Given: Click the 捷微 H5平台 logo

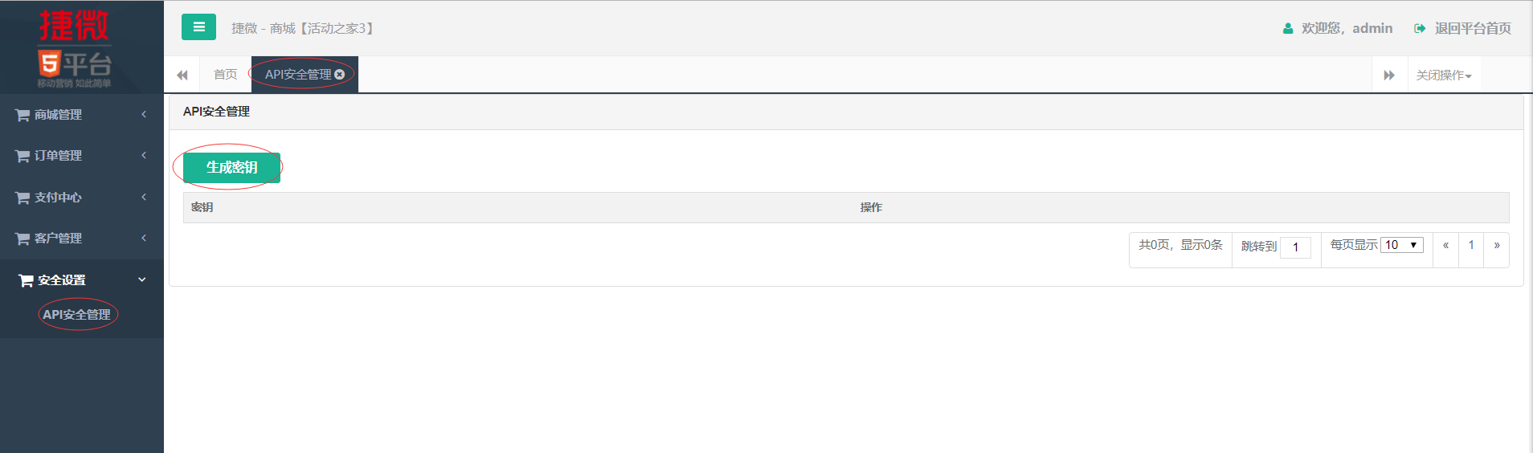Looking at the screenshot, I should pos(75,47).
